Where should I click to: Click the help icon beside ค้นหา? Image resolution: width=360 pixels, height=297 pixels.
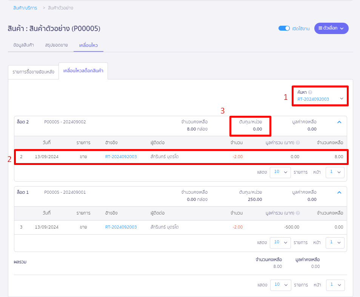(x=310, y=92)
